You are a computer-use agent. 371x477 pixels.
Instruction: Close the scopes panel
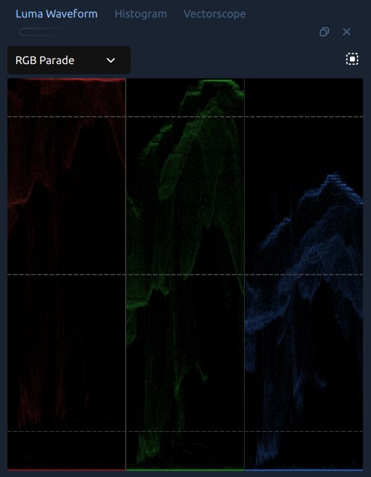(346, 32)
